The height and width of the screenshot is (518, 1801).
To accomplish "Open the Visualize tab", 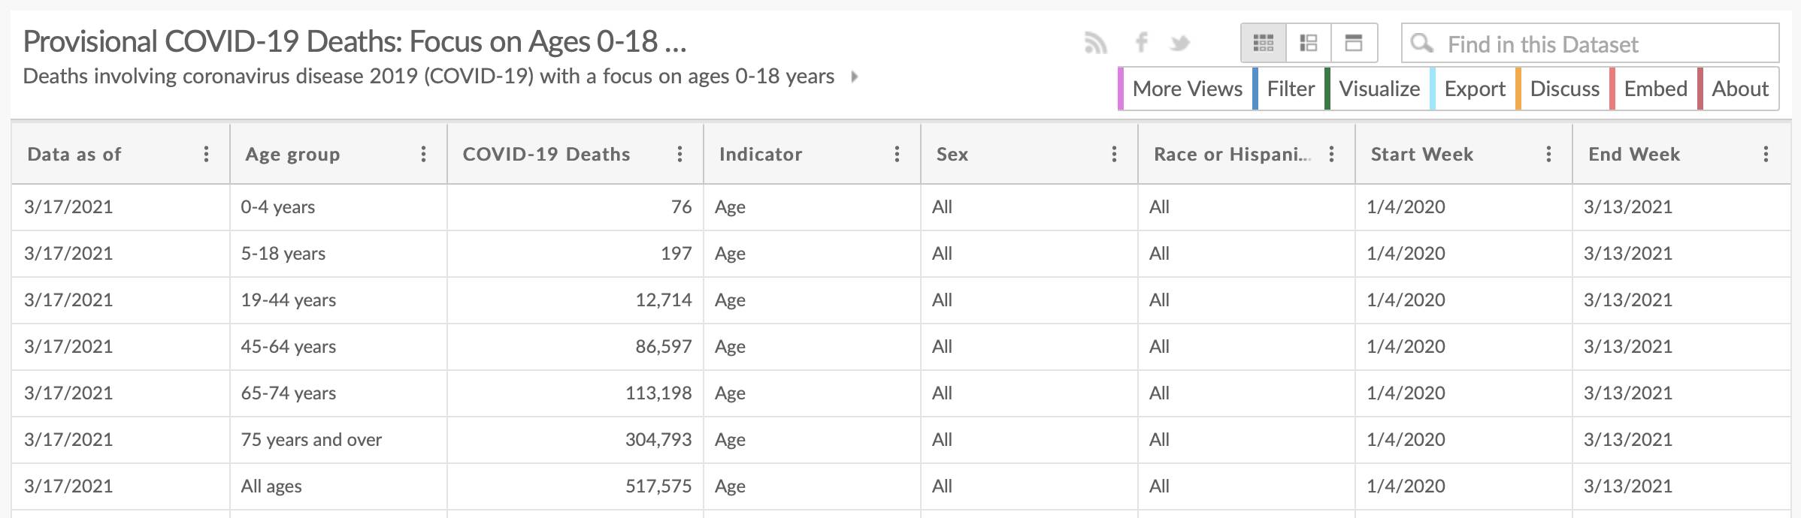I will tap(1377, 89).
